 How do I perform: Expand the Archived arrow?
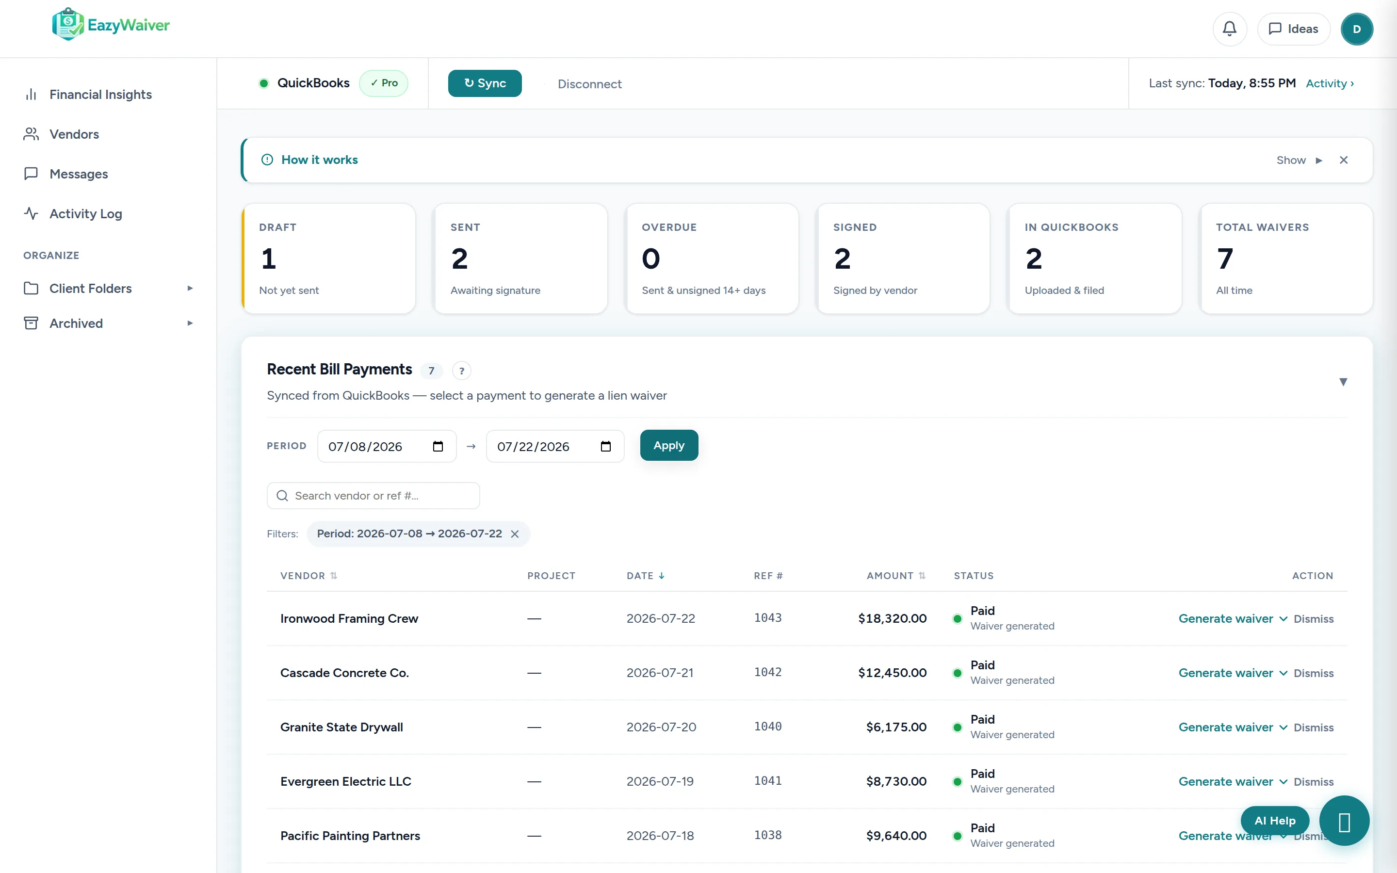(x=190, y=323)
